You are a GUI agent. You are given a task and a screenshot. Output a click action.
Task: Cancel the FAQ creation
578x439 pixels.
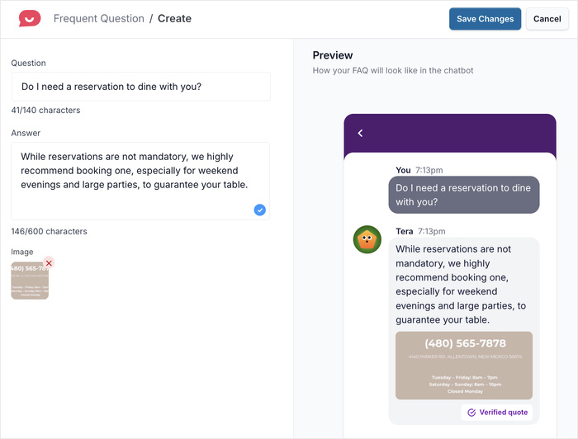tap(547, 19)
